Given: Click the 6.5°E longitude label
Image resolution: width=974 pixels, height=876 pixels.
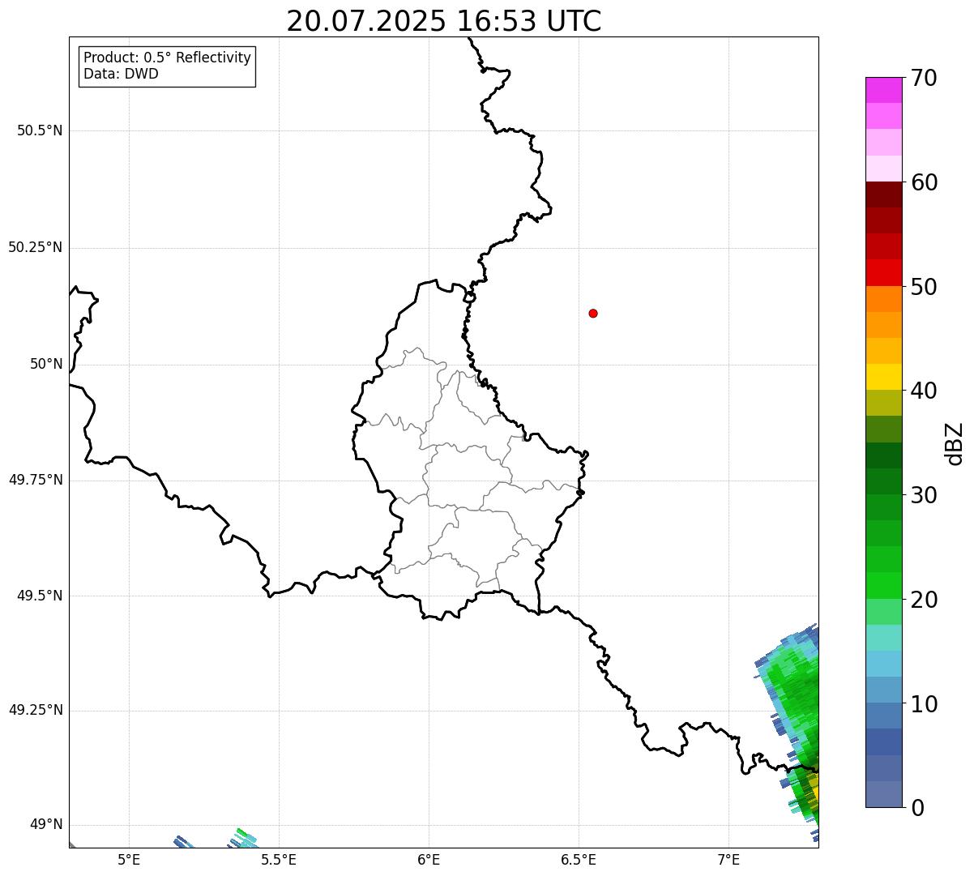Looking at the screenshot, I should pyautogui.click(x=579, y=859).
